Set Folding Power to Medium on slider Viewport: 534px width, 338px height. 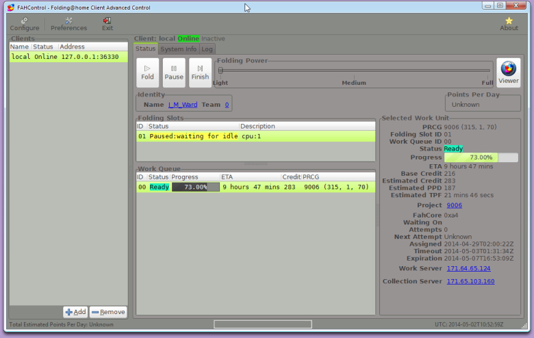[354, 70]
